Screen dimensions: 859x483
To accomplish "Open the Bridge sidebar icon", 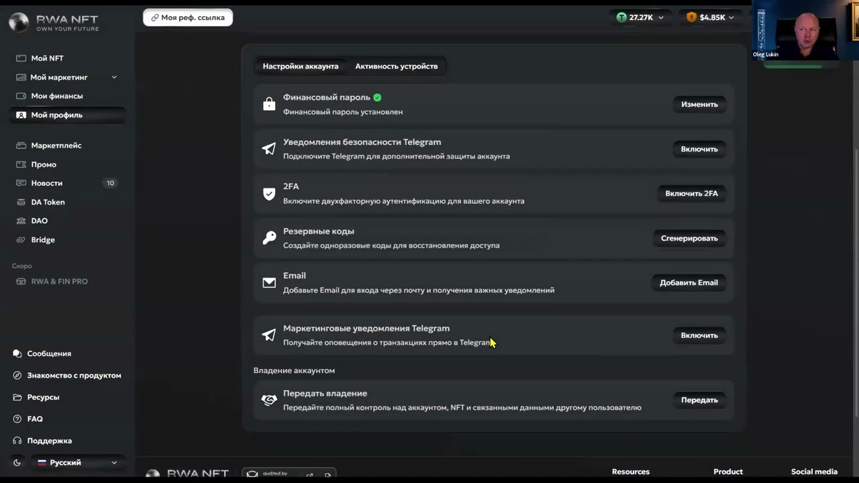I will (21, 239).
